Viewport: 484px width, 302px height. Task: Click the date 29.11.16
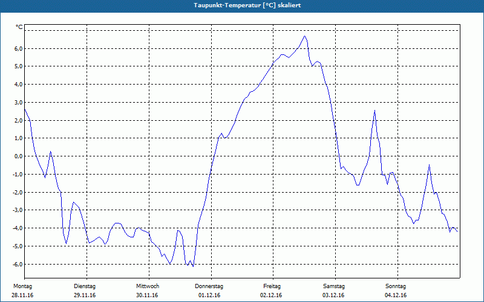[x=85, y=295]
